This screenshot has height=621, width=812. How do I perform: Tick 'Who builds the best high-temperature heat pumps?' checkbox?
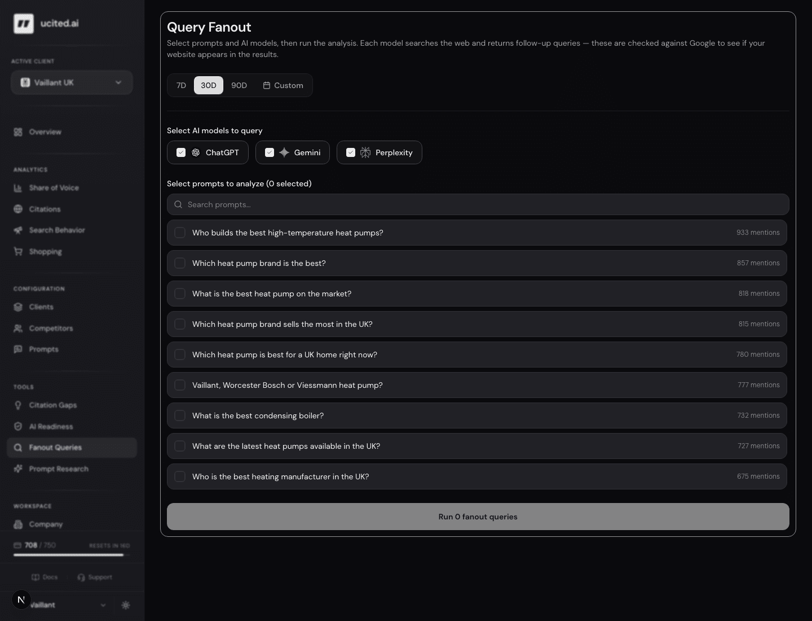click(x=180, y=233)
